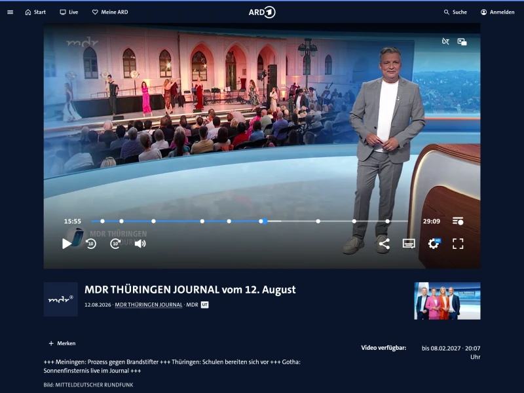Click the ARD logo
The width and height of the screenshot is (524, 393).
click(262, 12)
